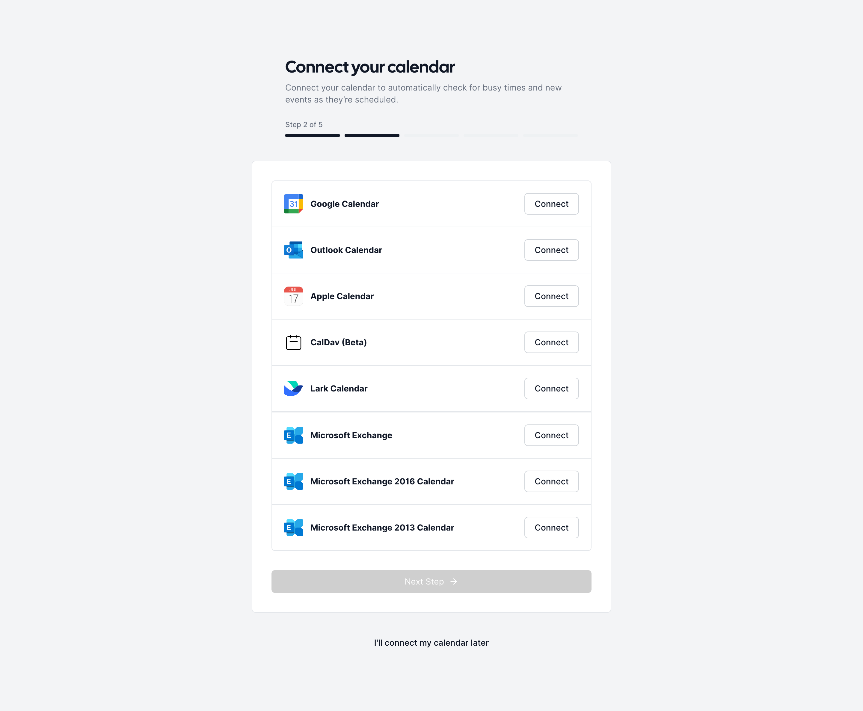Click the Microsoft Exchange logo icon
The image size is (863, 711).
click(294, 435)
